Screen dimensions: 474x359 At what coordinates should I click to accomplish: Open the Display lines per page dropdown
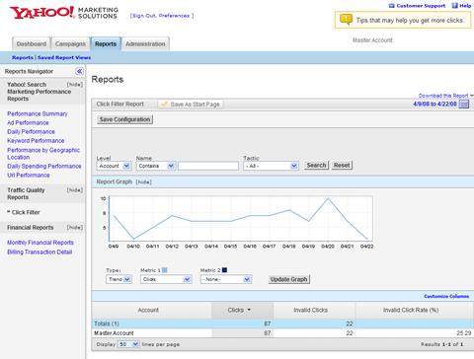[128, 344]
